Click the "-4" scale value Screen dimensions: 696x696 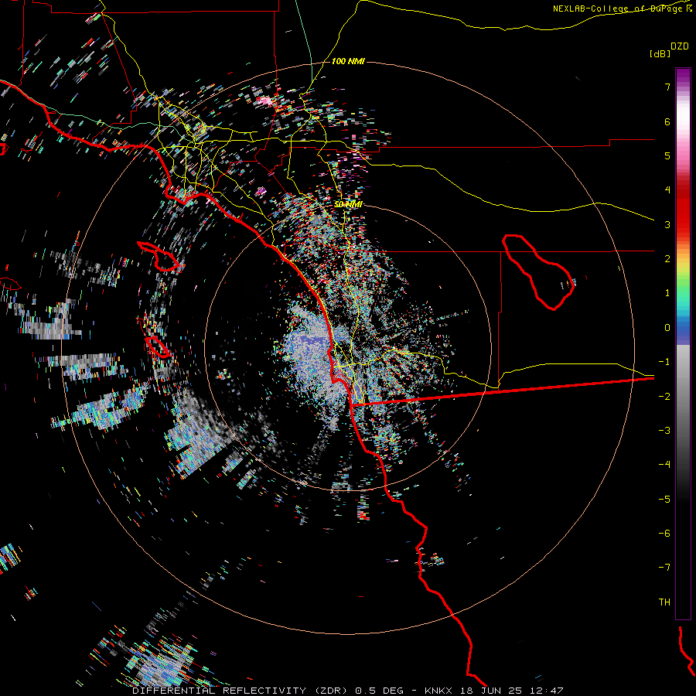click(x=664, y=465)
